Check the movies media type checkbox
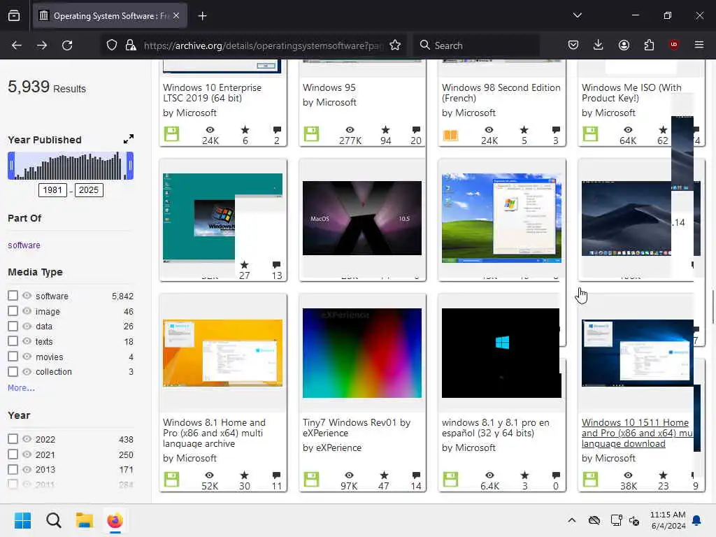 [x=13, y=356]
